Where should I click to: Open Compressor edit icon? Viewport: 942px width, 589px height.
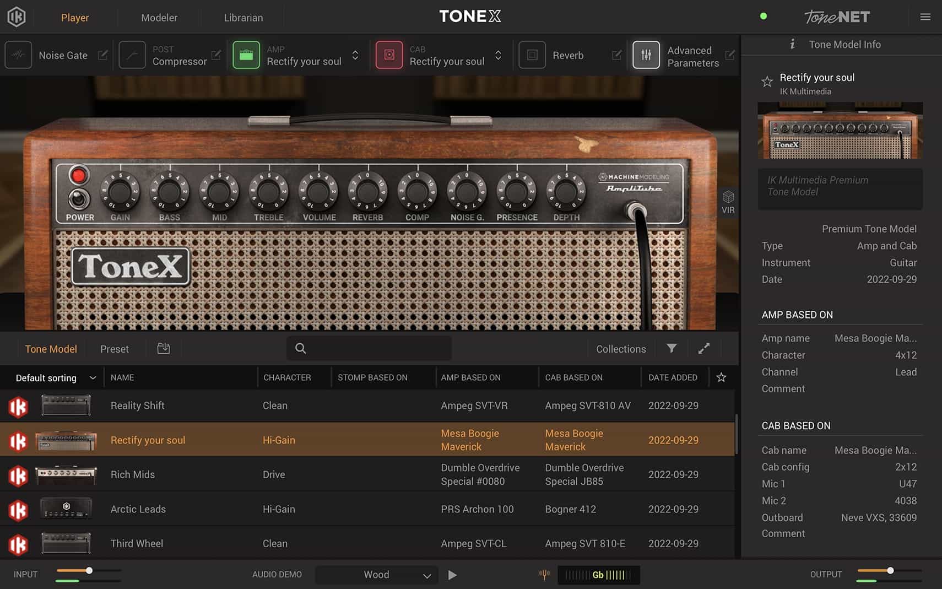pyautogui.click(x=216, y=55)
